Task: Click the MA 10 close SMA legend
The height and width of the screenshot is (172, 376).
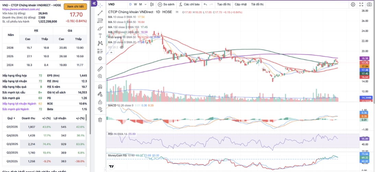Action: coord(122,17)
